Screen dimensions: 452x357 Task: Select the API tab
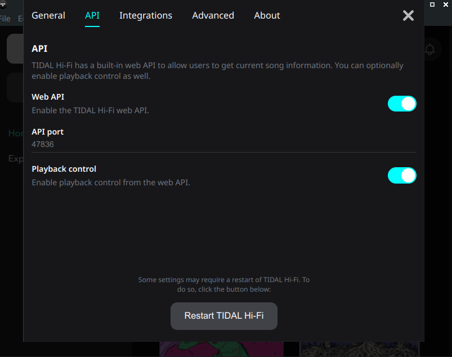(x=92, y=15)
